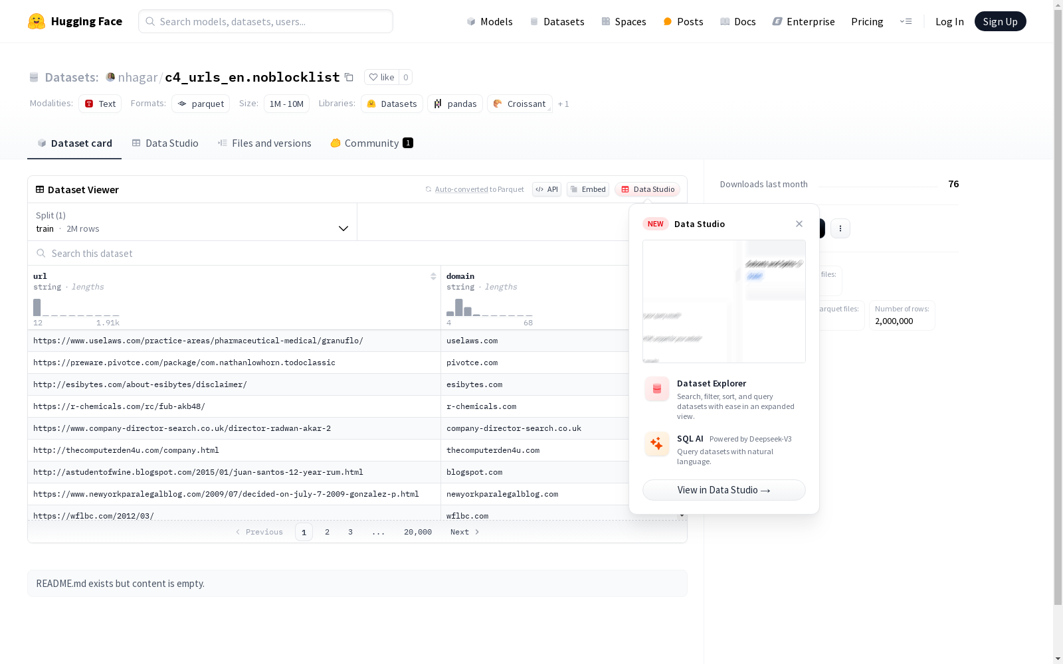Open Posts in the navigation
This screenshot has width=1063, height=664.
(684, 21)
